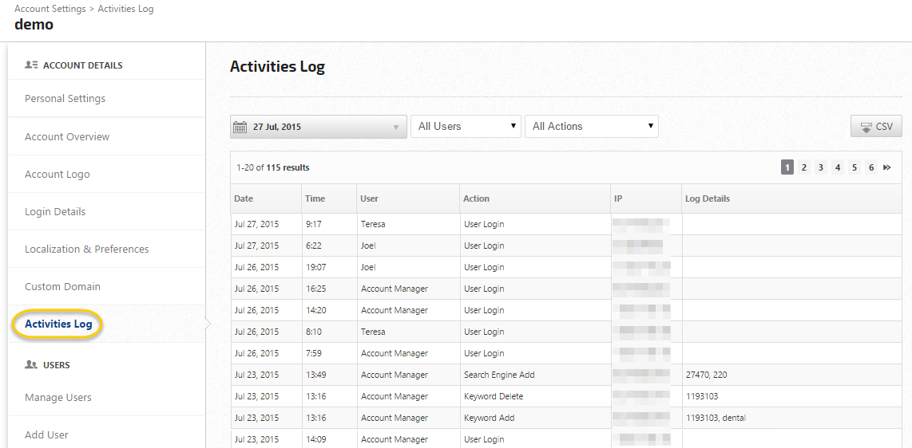Open Personal Settings in sidebar
This screenshot has width=912, height=448.
point(65,99)
